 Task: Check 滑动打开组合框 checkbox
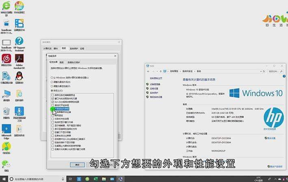pyautogui.click(x=53, y=105)
